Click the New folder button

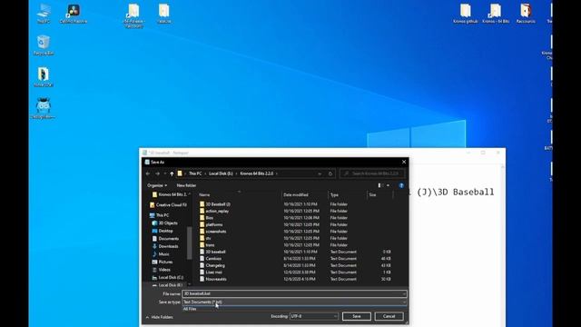click(186, 185)
